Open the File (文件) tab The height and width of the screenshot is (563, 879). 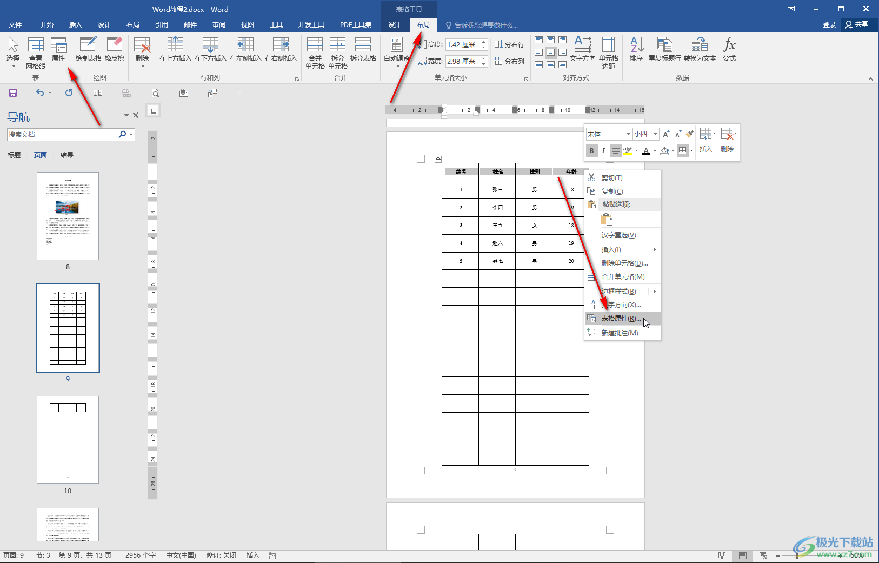(x=15, y=25)
